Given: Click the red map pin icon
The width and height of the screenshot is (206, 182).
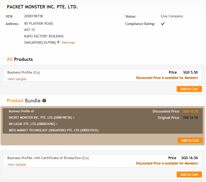Looking at the screenshot, I should tap(58, 43).
